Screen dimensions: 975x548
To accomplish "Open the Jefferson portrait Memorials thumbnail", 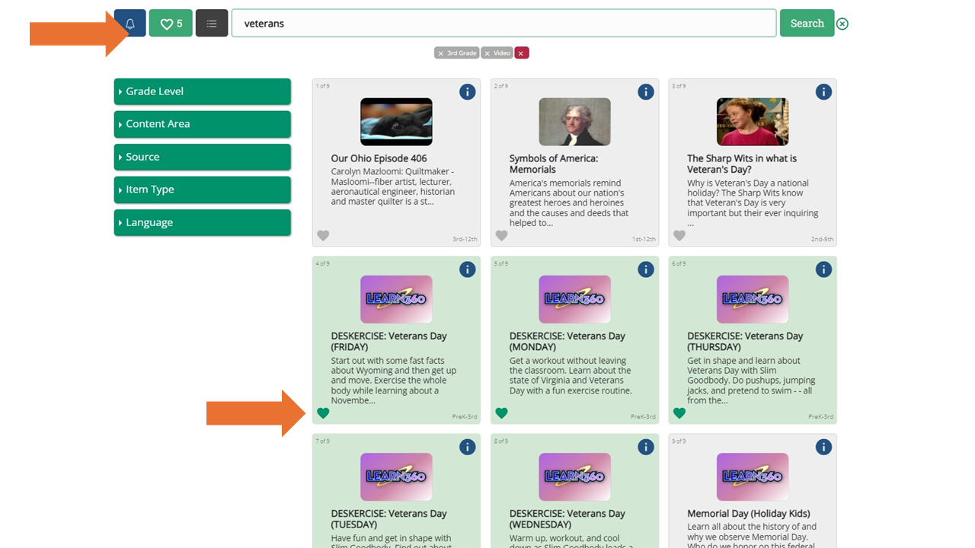I will click(x=574, y=122).
